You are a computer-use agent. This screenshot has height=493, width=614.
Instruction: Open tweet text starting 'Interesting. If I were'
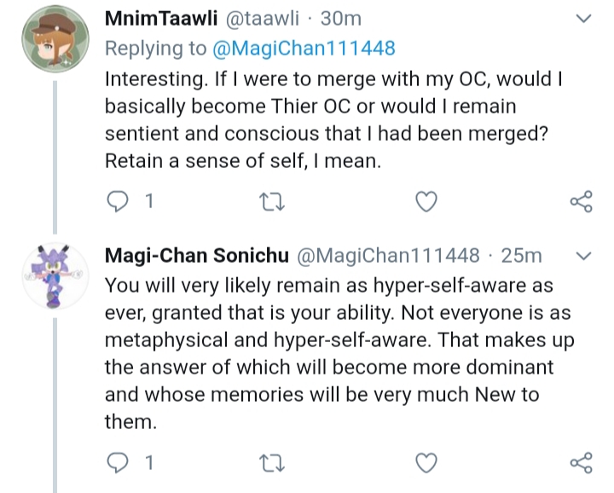pyautogui.click(x=333, y=119)
